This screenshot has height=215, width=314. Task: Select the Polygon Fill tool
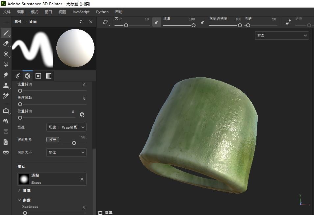(6, 64)
